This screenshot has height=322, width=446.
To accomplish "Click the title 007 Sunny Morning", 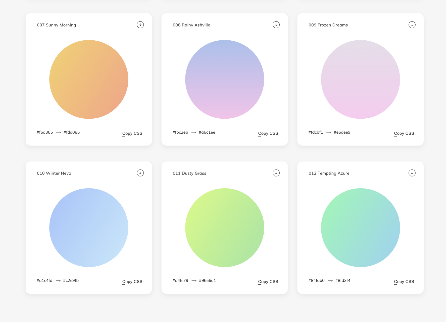I will [56, 25].
